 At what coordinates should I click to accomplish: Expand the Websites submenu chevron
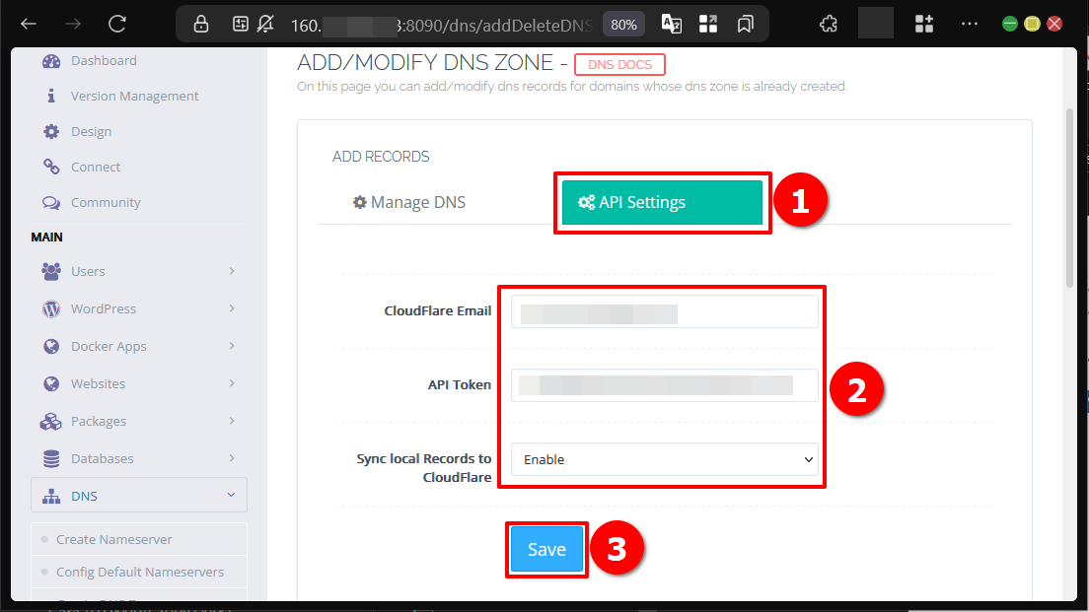click(231, 383)
